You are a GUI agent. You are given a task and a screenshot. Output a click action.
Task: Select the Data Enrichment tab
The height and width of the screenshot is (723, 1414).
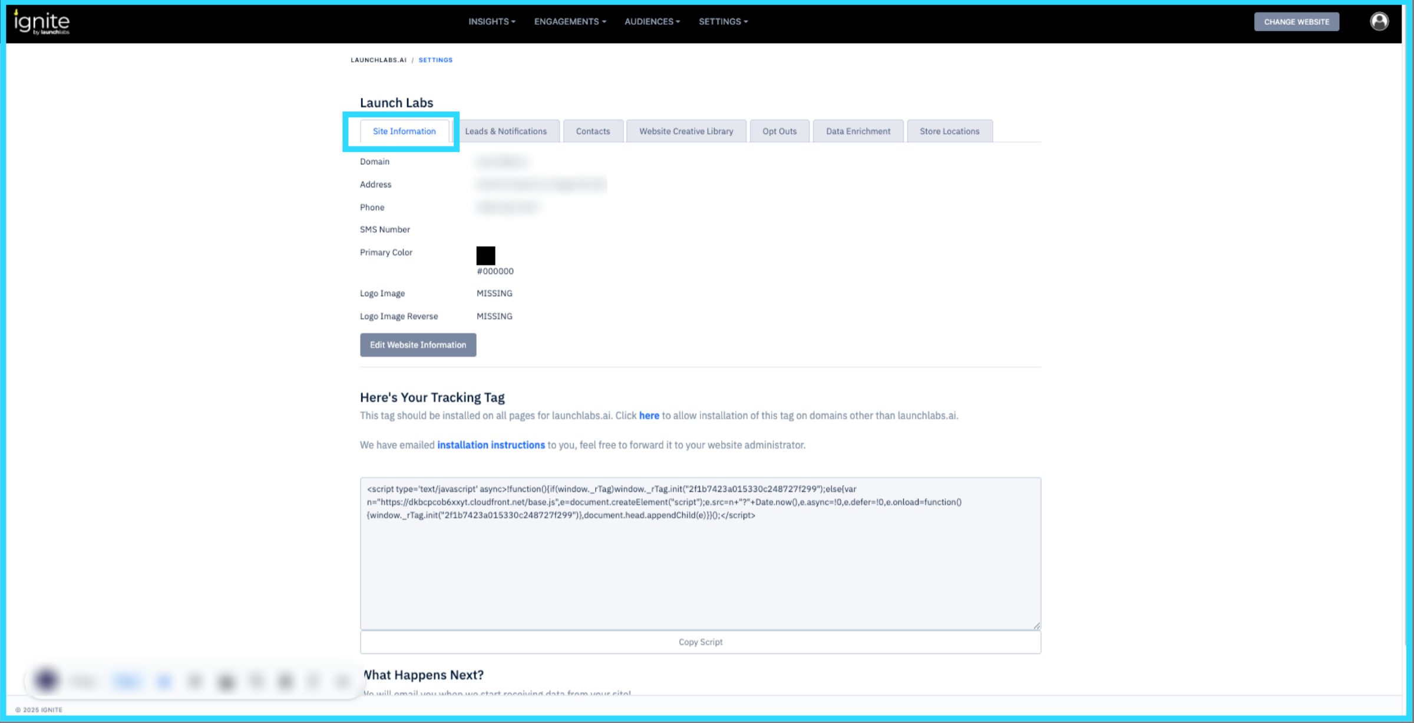858,131
